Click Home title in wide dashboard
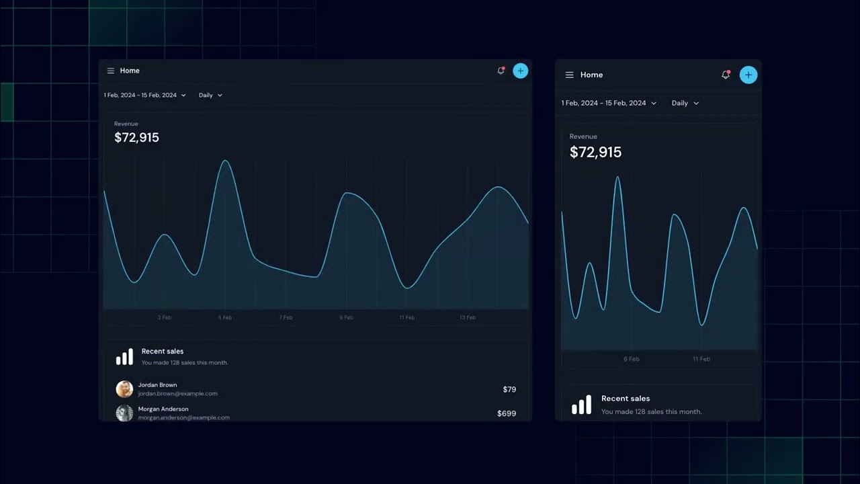 (x=130, y=71)
